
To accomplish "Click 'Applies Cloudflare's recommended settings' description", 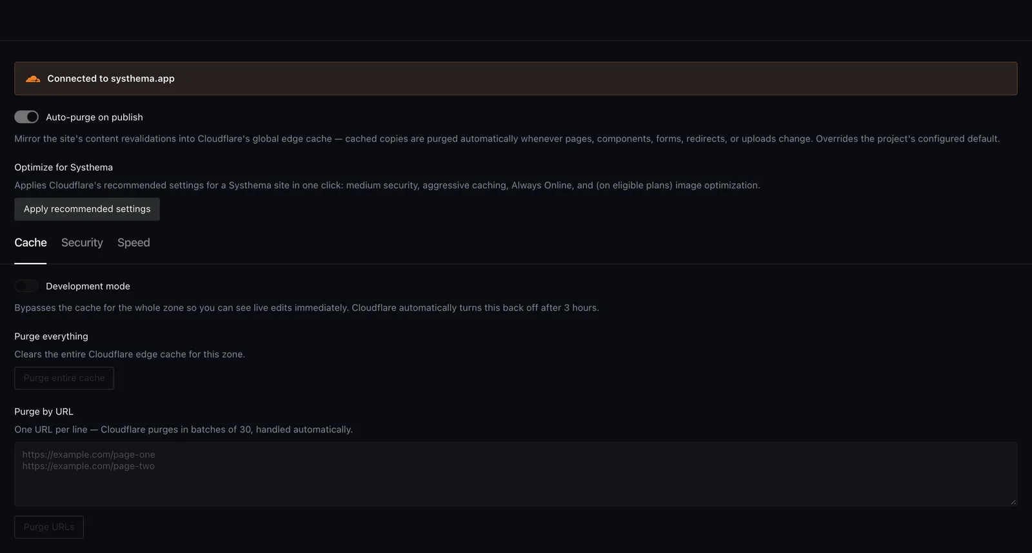I will (x=387, y=186).
